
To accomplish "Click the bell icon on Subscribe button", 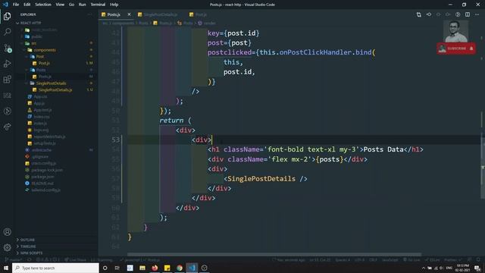I will pos(471,49).
